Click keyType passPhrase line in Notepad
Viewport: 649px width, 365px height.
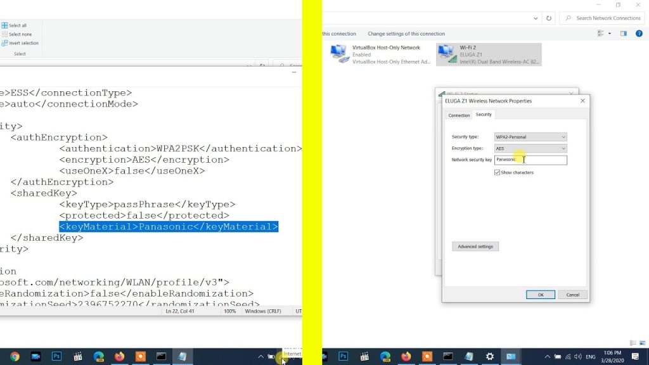[147, 205]
